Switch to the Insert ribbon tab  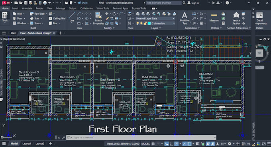(x=15, y=8)
